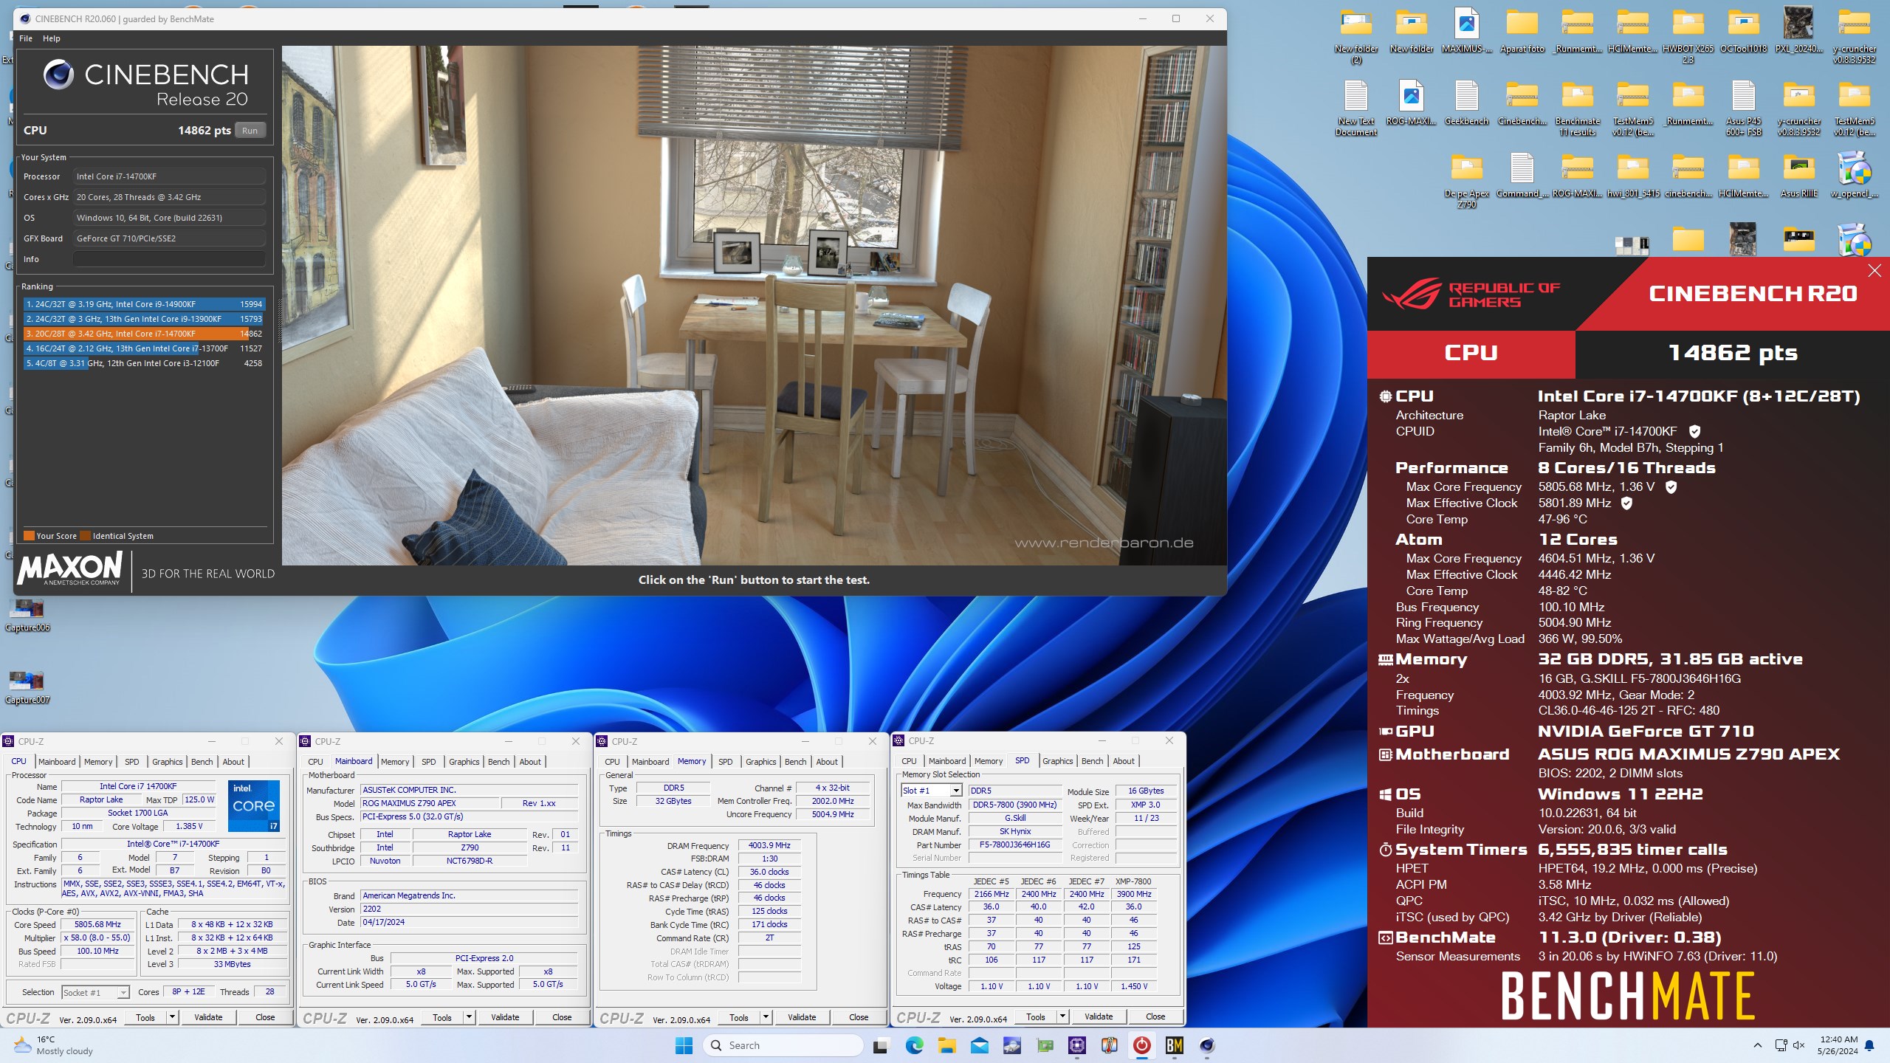
Task: Open the Cinebench File menu
Action: pos(26,38)
